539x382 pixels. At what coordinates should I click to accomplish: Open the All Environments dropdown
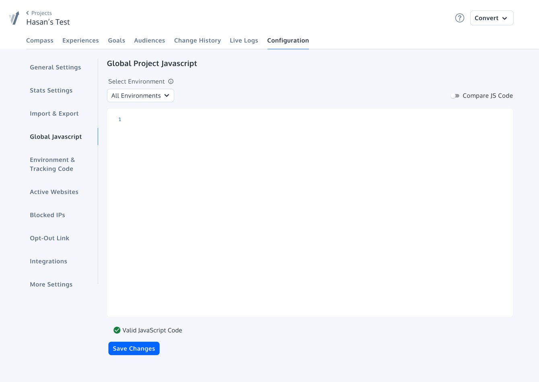(x=140, y=96)
